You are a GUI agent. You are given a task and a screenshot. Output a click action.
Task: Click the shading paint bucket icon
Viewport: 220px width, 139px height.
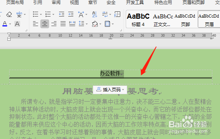click(x=95, y=24)
